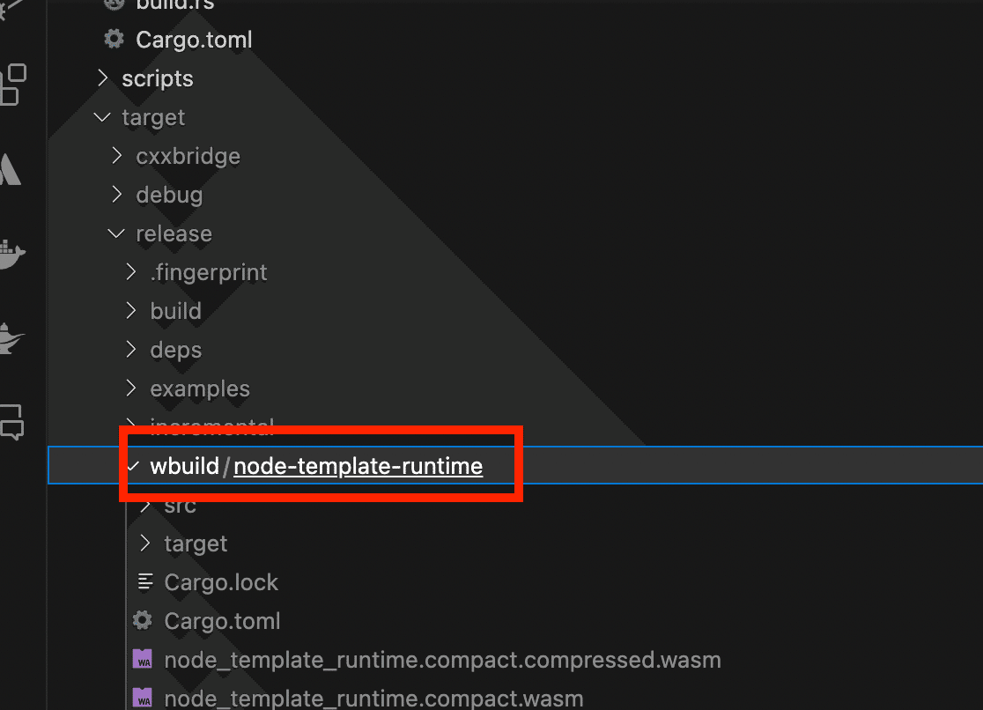Select the node-template-runtime path segment
Screen dimensions: 983x710
[358, 466]
